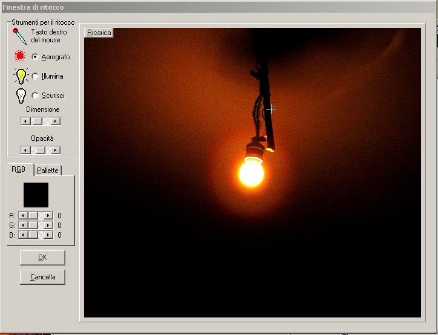Viewport: 438px width, 335px height.
Task: Raise Opacità using the right arrow
Action: 56,149
